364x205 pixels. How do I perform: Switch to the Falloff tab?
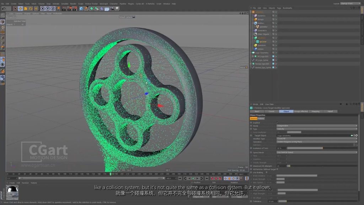pyautogui.click(x=330, y=111)
